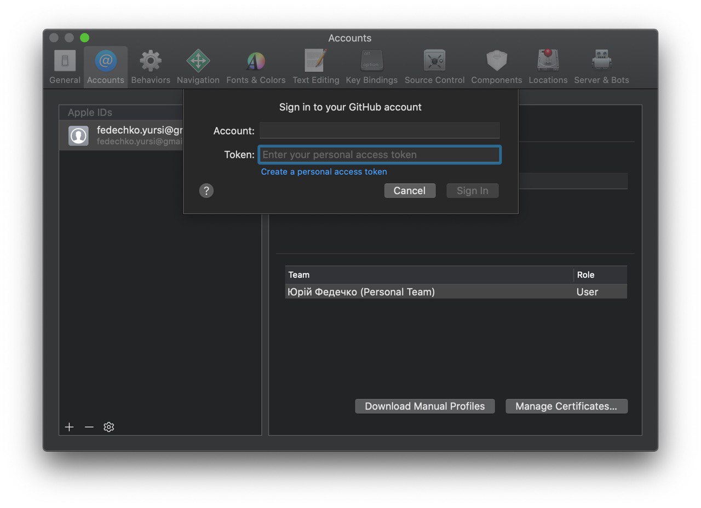
Task: Open Components preferences pane
Action: (497, 67)
